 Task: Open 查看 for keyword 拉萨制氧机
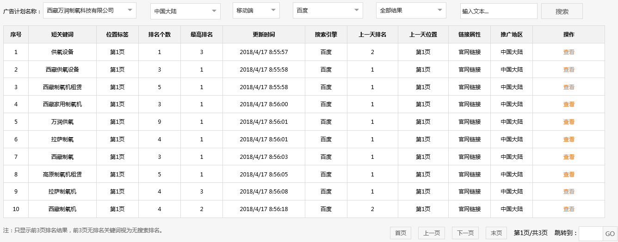[569, 192]
